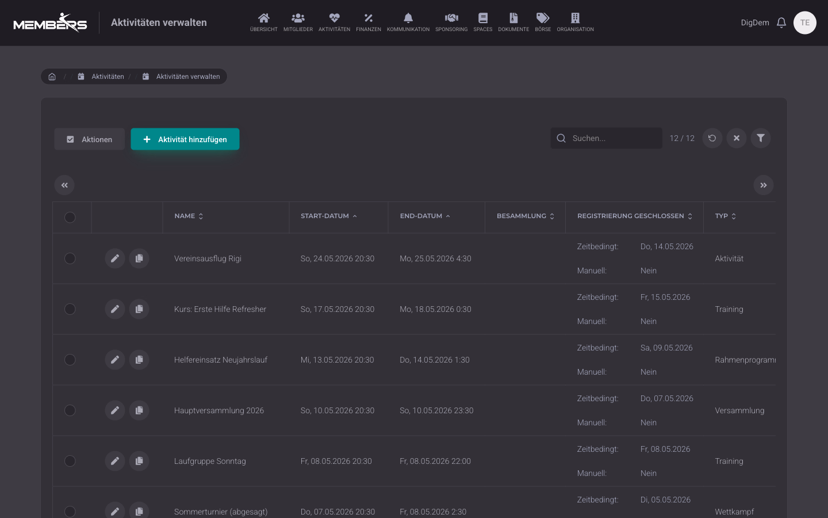828x518 pixels.
Task: Click the Versammlung type cell
Action: (x=739, y=410)
